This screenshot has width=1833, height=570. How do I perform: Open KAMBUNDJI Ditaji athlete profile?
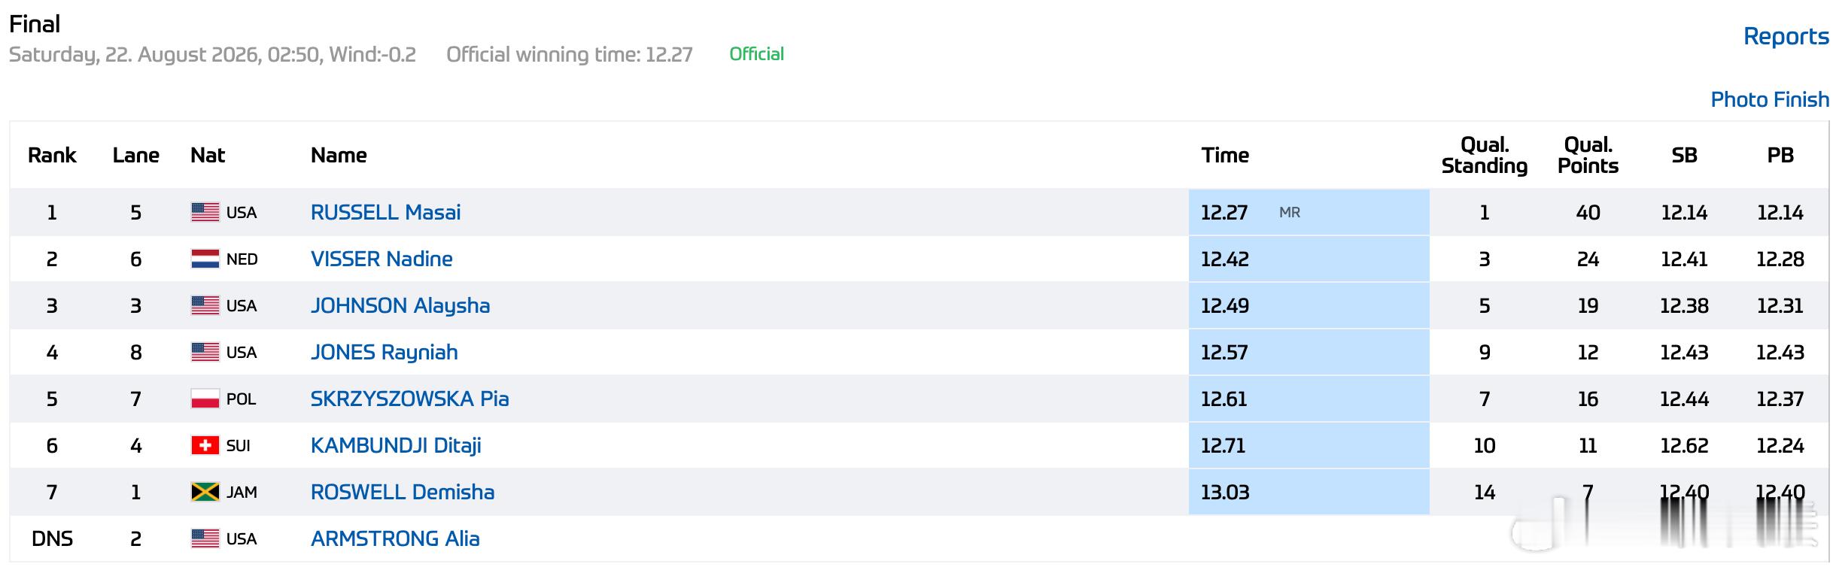[396, 445]
